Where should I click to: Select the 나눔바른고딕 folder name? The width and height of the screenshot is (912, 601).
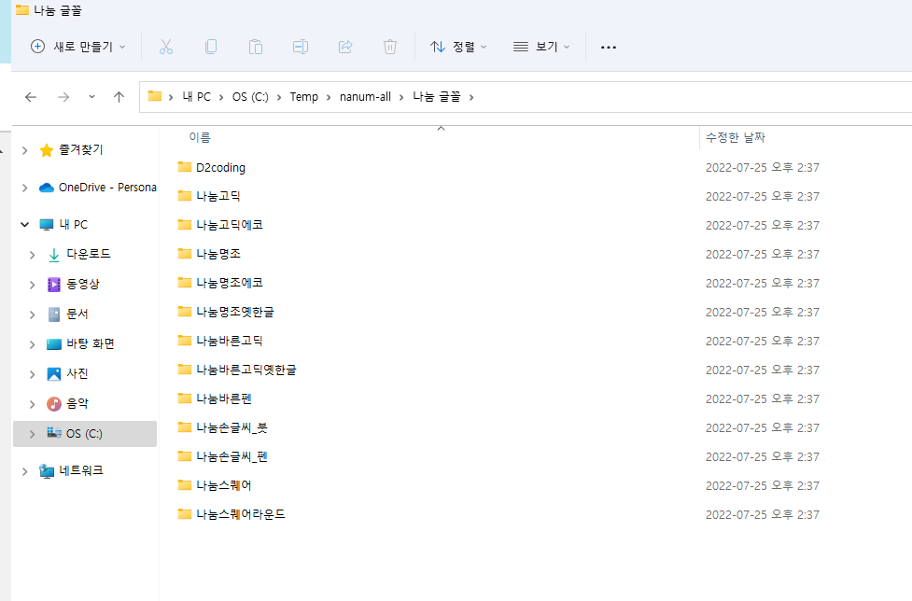click(229, 341)
